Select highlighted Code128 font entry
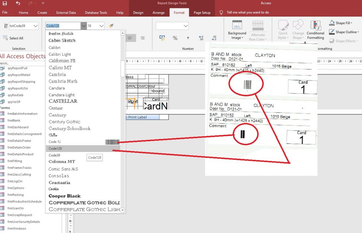The width and height of the screenshot is (362, 233). pyautogui.click(x=83, y=148)
